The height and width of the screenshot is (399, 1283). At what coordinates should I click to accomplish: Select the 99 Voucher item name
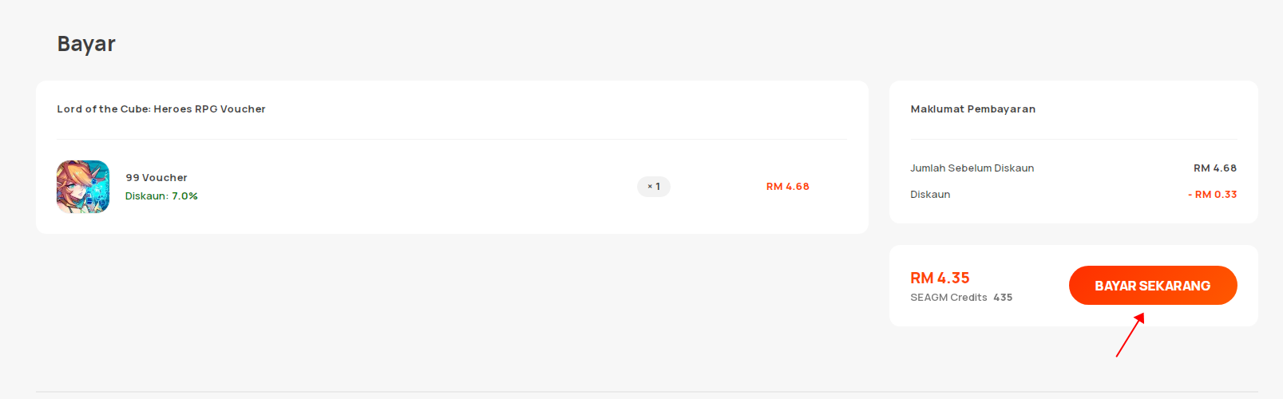click(x=156, y=178)
